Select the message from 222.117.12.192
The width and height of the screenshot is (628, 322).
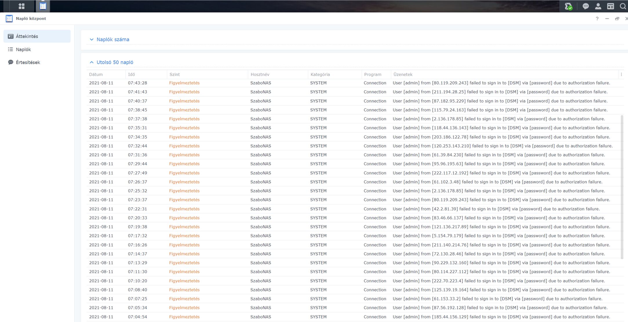[501, 173]
